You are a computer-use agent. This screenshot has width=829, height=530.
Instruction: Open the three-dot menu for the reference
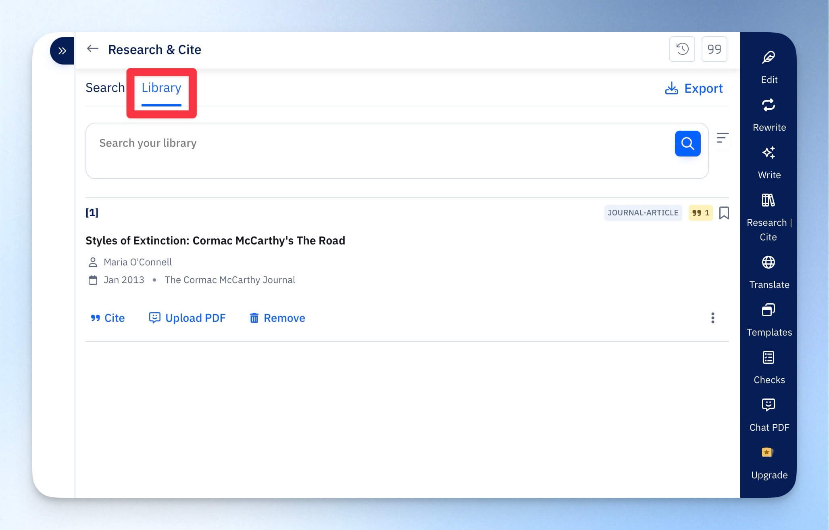point(712,318)
